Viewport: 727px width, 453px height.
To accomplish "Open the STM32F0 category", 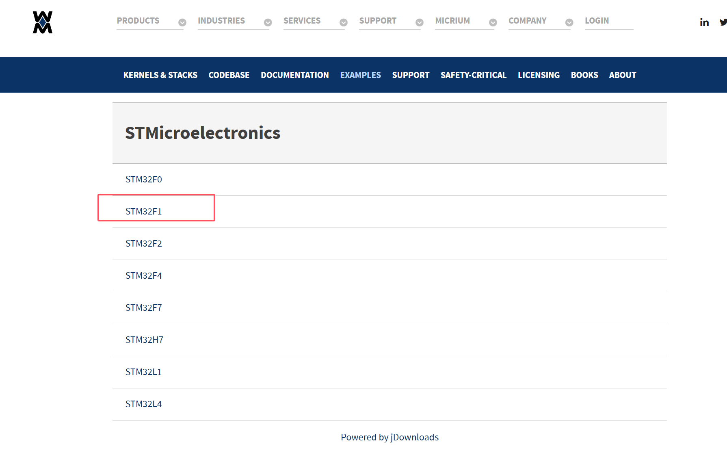I will click(x=144, y=179).
